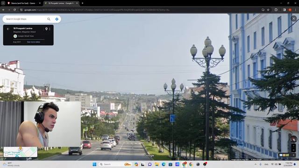Open Directions via the blue diamond icon

pyautogui.click(x=57, y=19)
